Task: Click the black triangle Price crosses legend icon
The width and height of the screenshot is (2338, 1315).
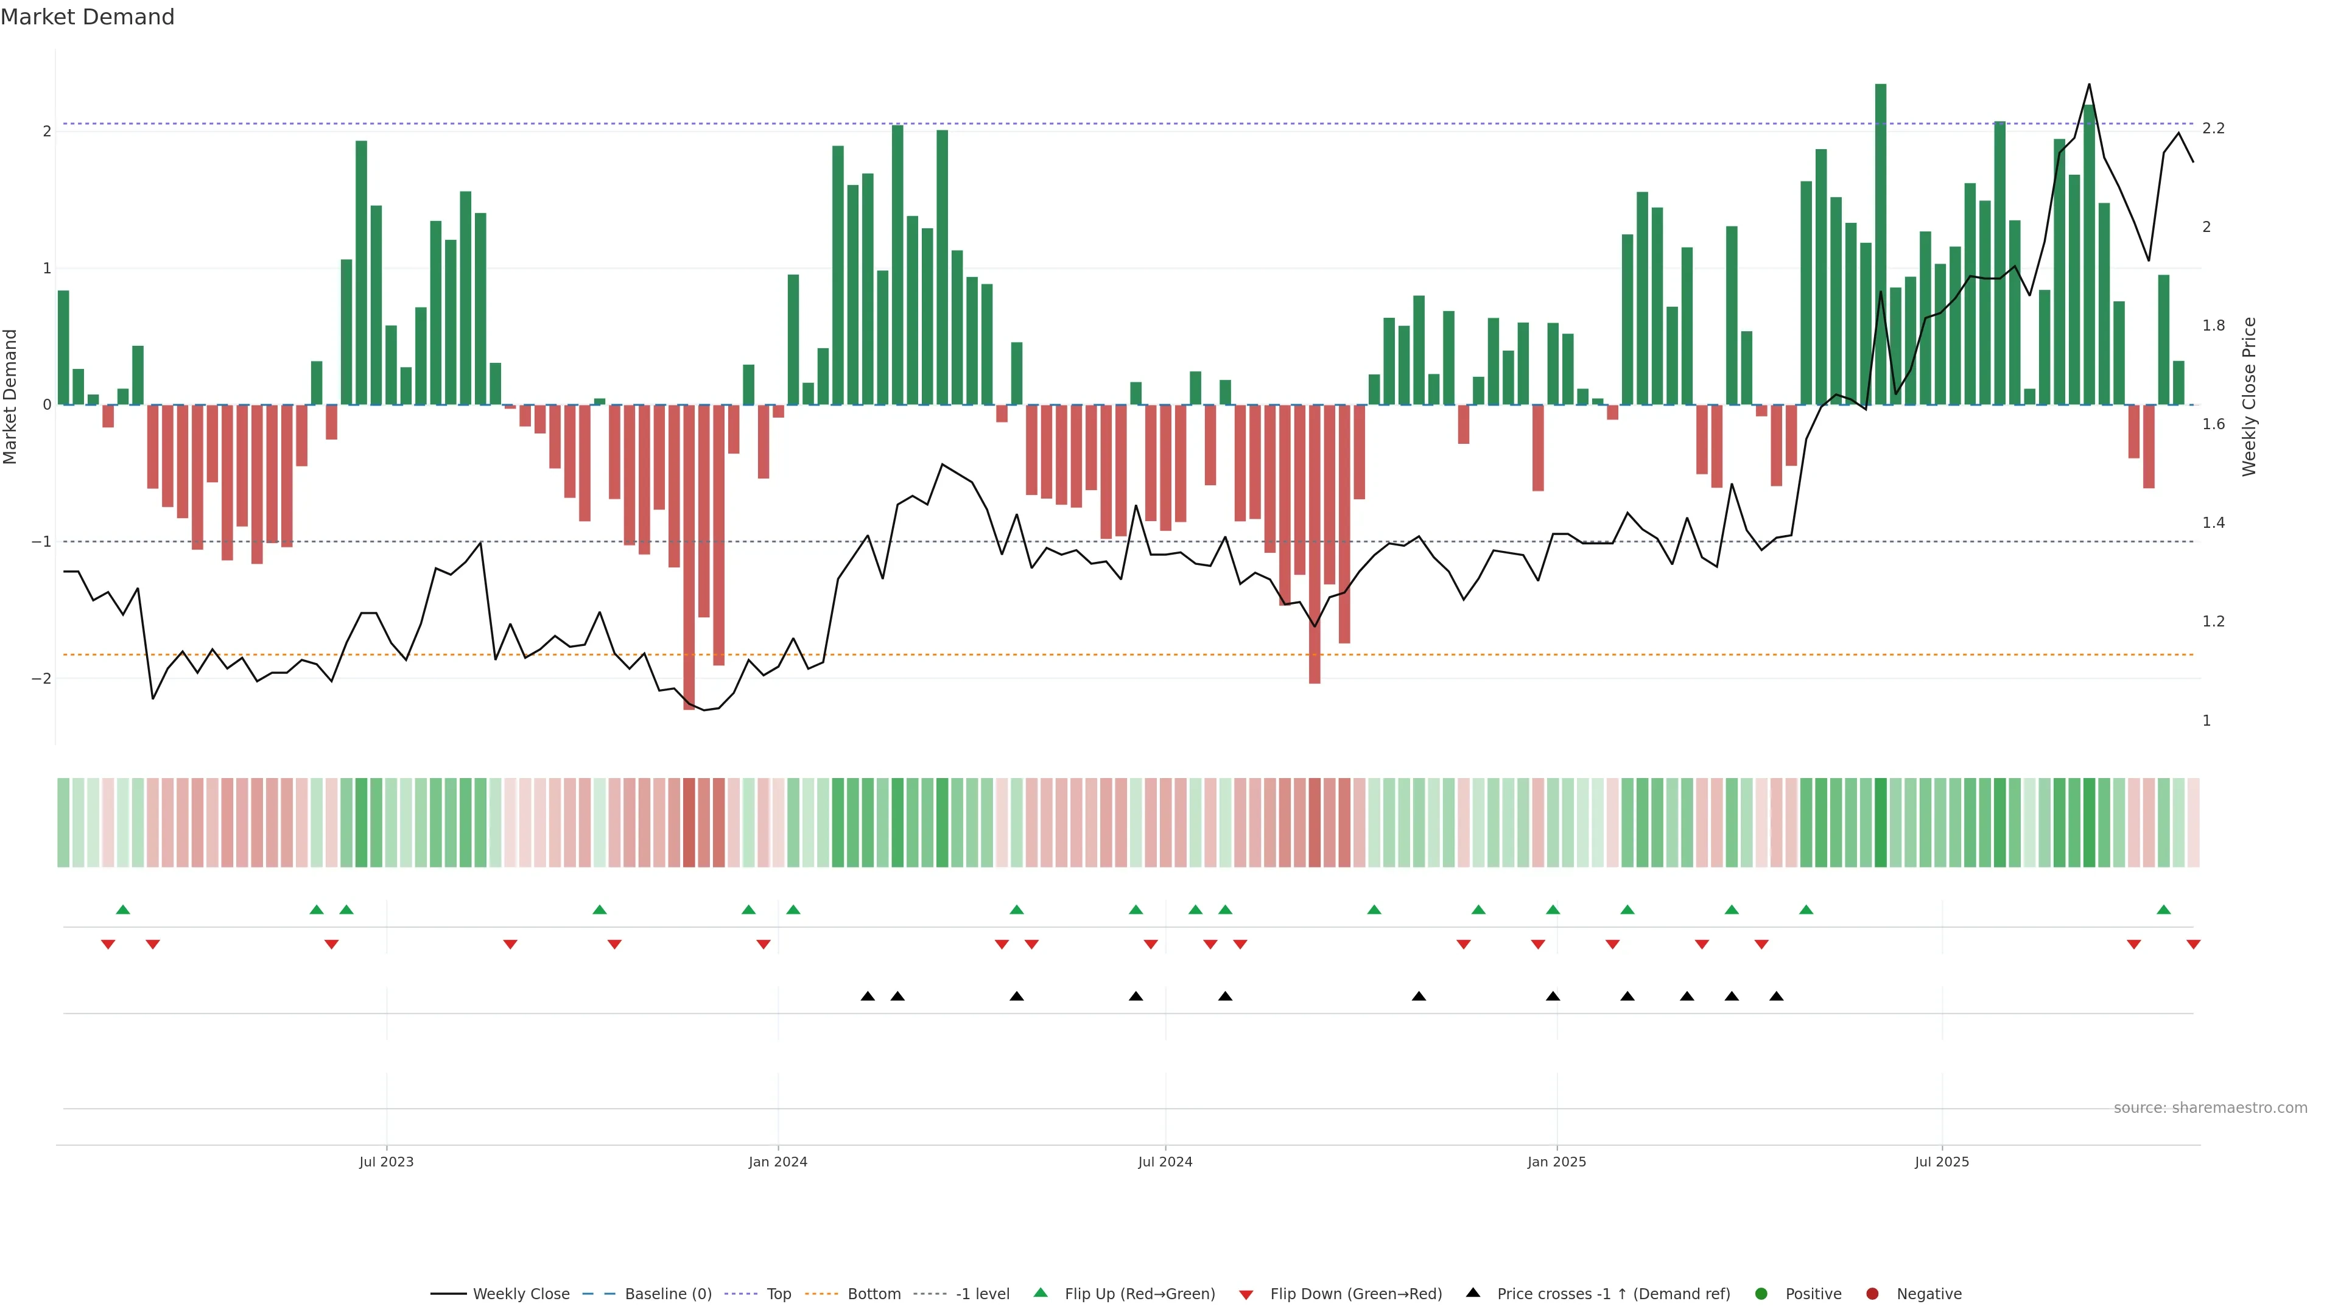Action: 1473,1293
